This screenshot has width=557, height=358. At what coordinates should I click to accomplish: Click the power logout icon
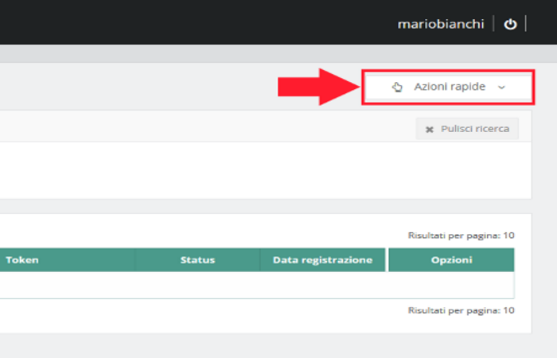tap(510, 24)
